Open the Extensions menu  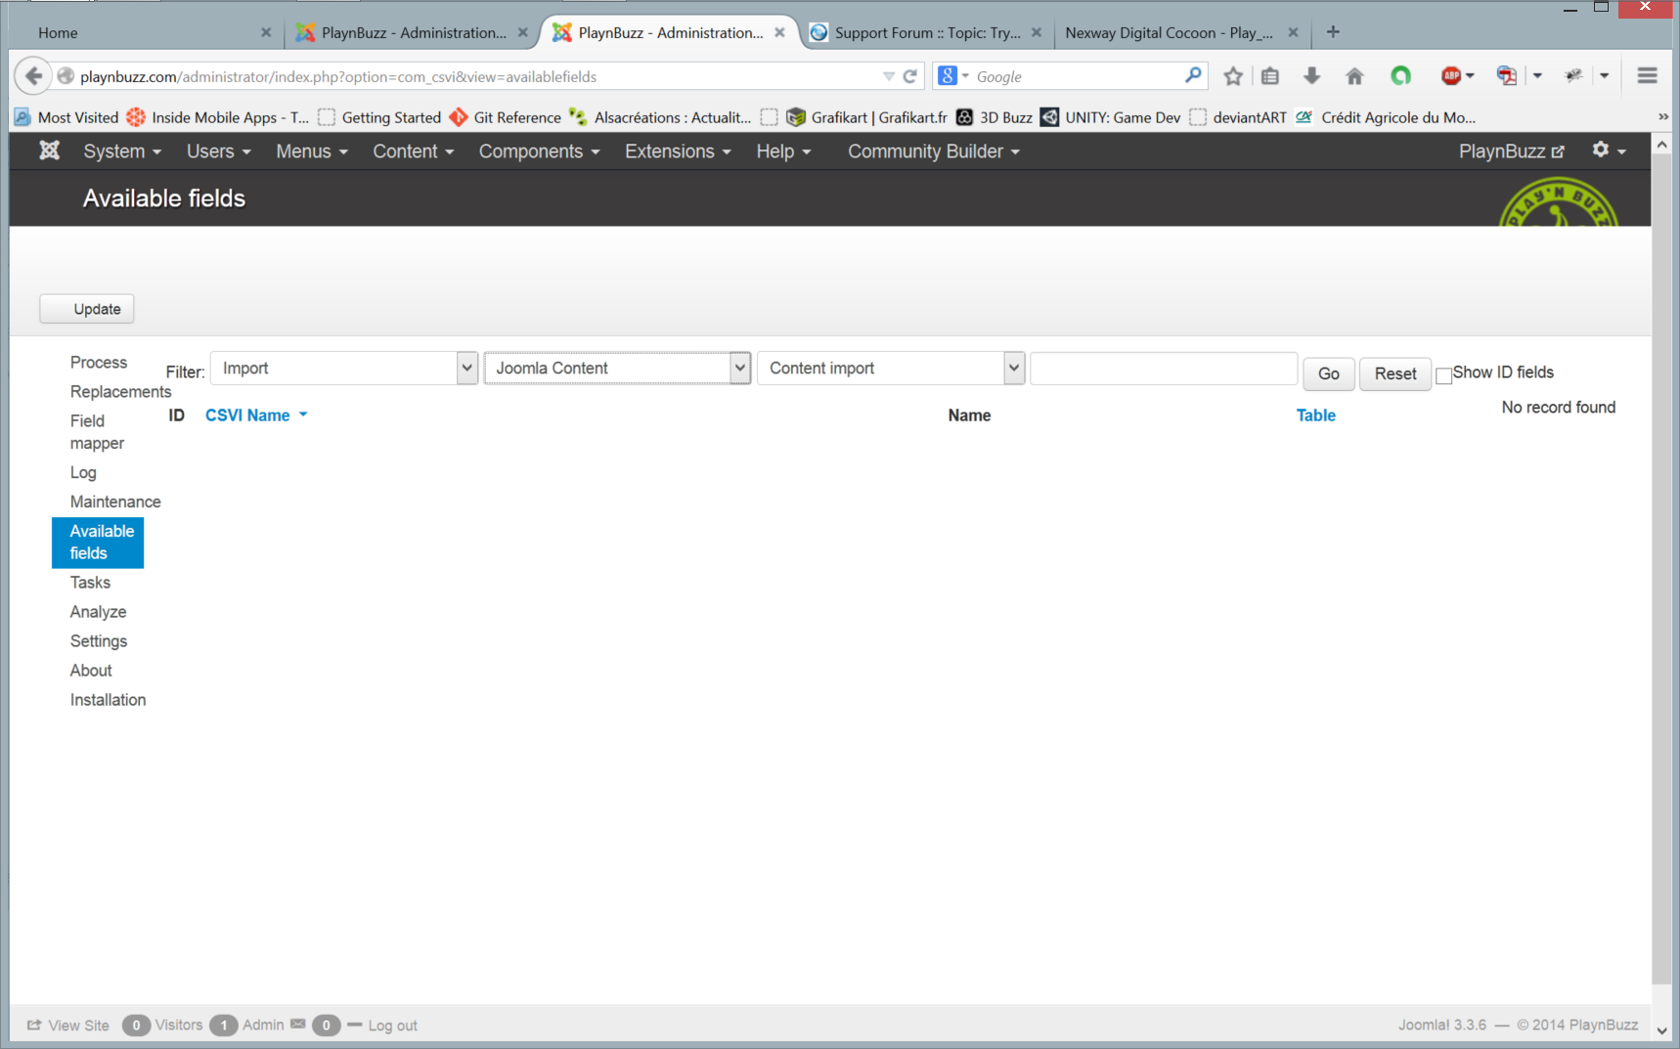[678, 152]
